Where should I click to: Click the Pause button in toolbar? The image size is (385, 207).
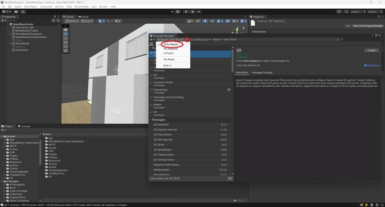click(x=193, y=12)
